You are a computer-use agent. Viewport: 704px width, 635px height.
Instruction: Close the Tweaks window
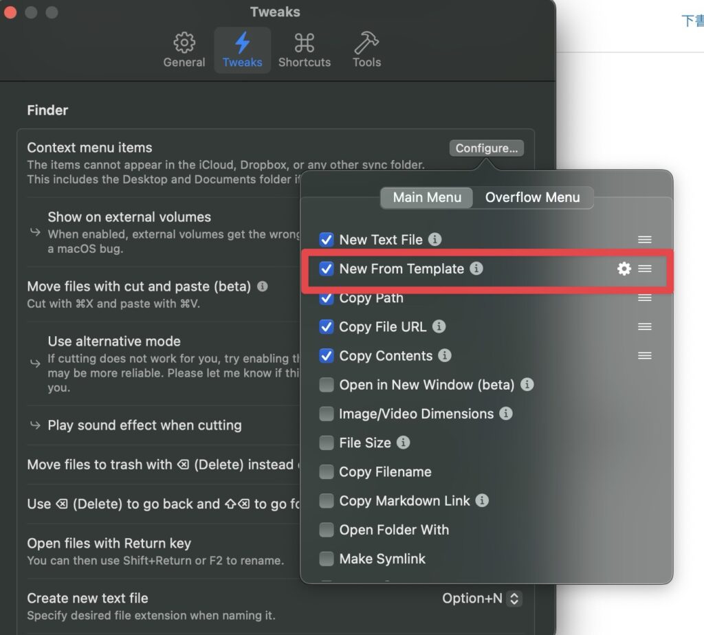[x=10, y=12]
